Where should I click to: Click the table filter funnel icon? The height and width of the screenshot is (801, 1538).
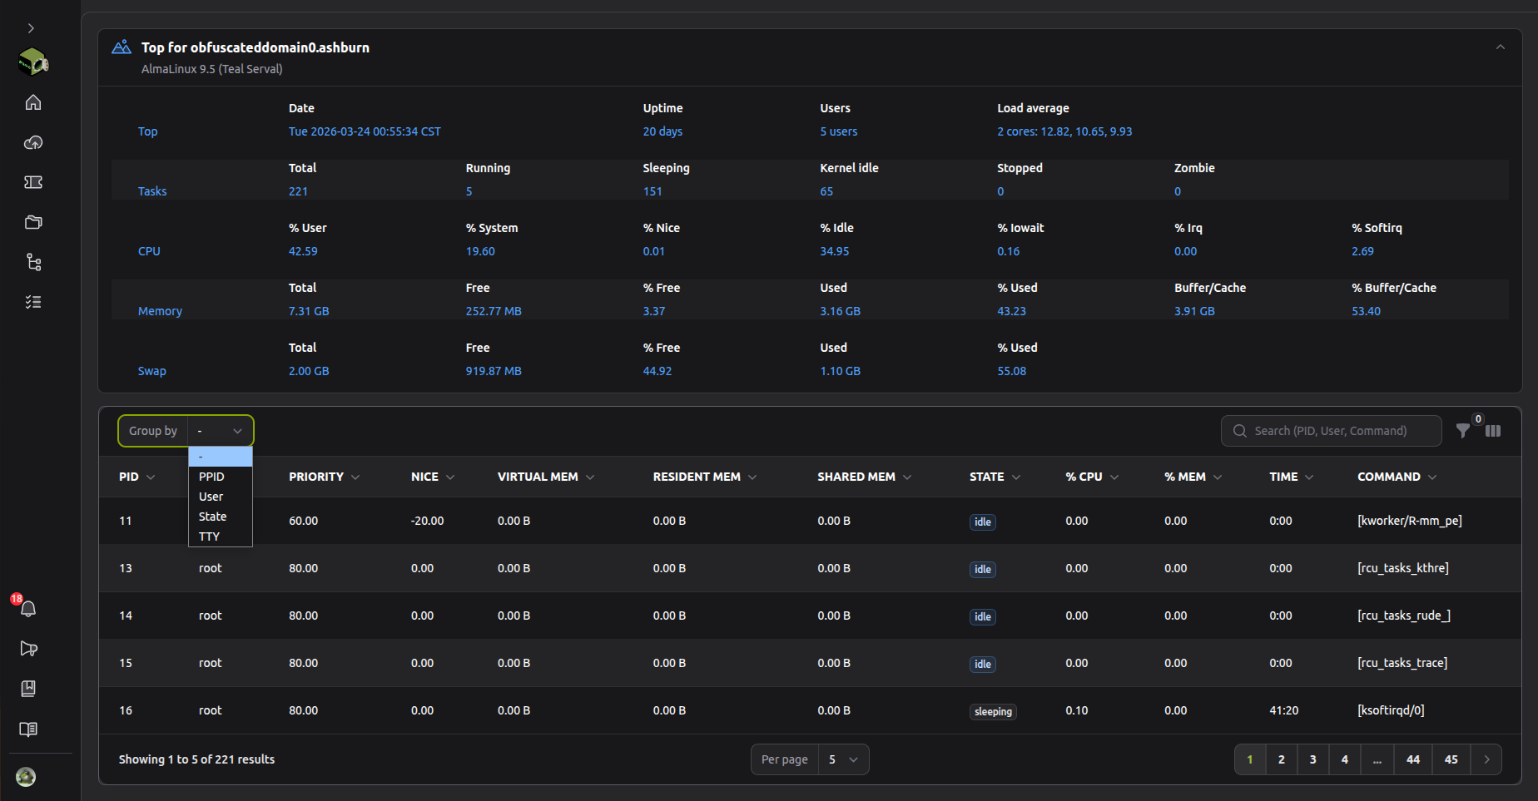click(1462, 430)
